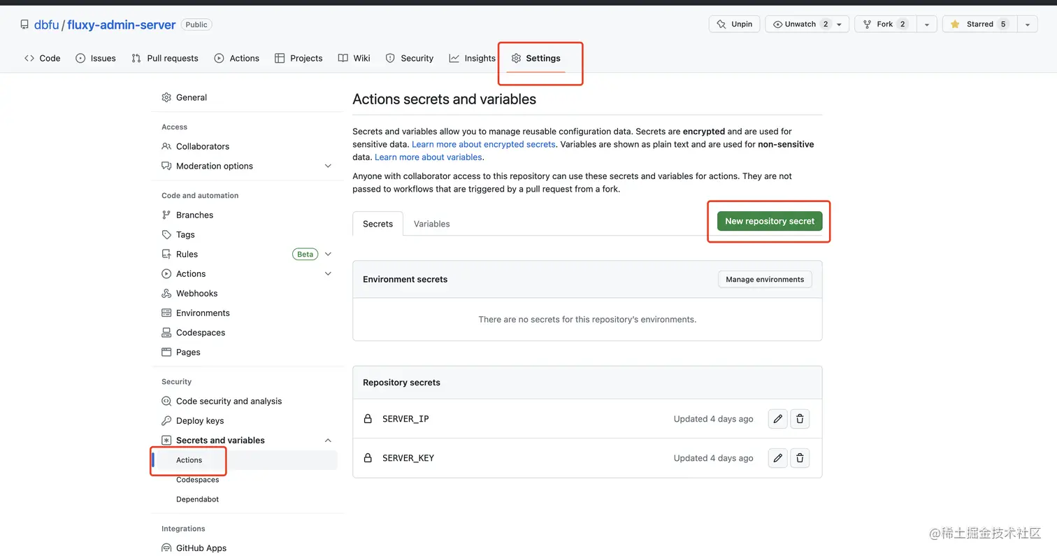The height and width of the screenshot is (556, 1057).
Task: Expand the Rules section chevron
Action: [328, 254]
